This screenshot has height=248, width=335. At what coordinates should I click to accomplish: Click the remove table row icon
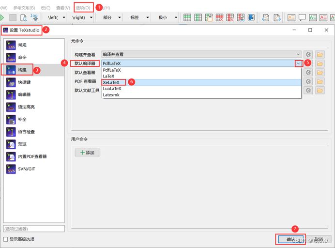click(219, 17)
